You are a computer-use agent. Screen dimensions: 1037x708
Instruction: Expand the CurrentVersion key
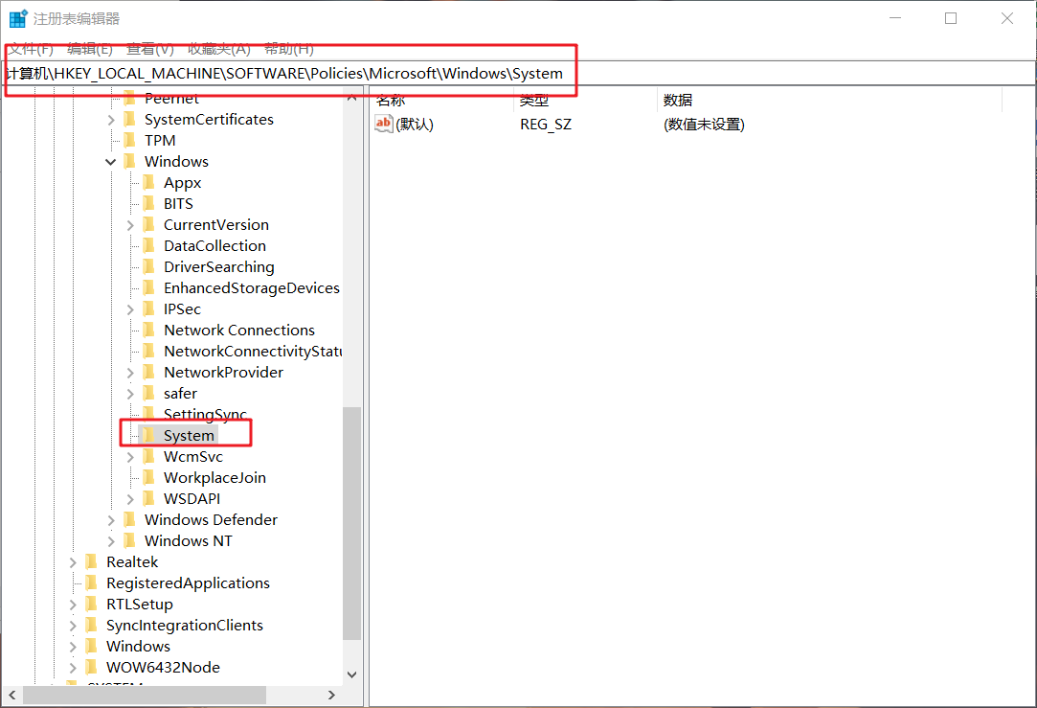(x=130, y=225)
